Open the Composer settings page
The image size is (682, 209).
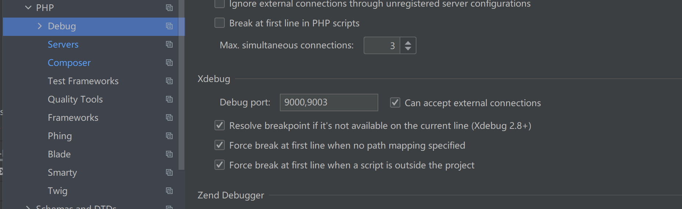(x=69, y=63)
